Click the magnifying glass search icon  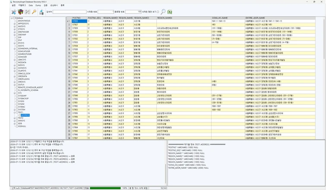click(163, 12)
